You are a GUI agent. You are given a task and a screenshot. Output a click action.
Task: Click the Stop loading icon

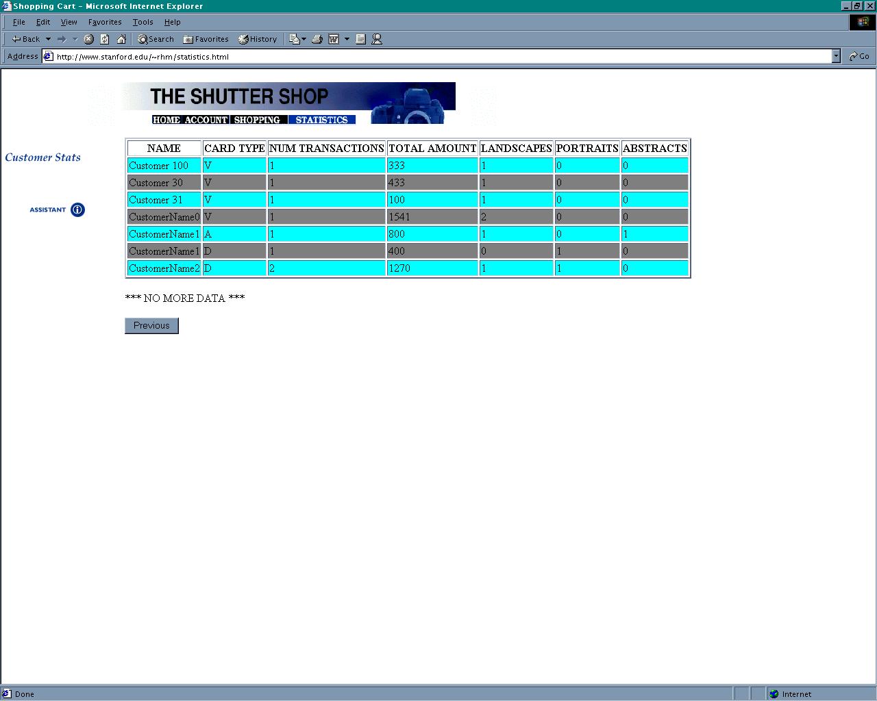click(x=88, y=39)
